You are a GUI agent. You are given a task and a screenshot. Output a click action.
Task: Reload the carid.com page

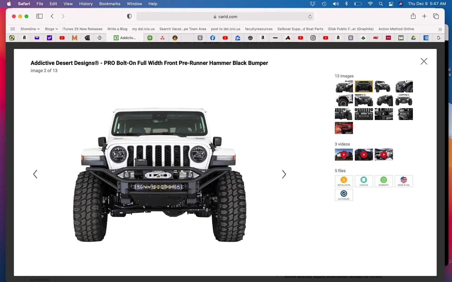click(310, 17)
